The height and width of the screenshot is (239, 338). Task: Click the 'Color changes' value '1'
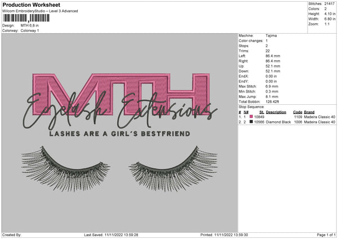click(266, 41)
